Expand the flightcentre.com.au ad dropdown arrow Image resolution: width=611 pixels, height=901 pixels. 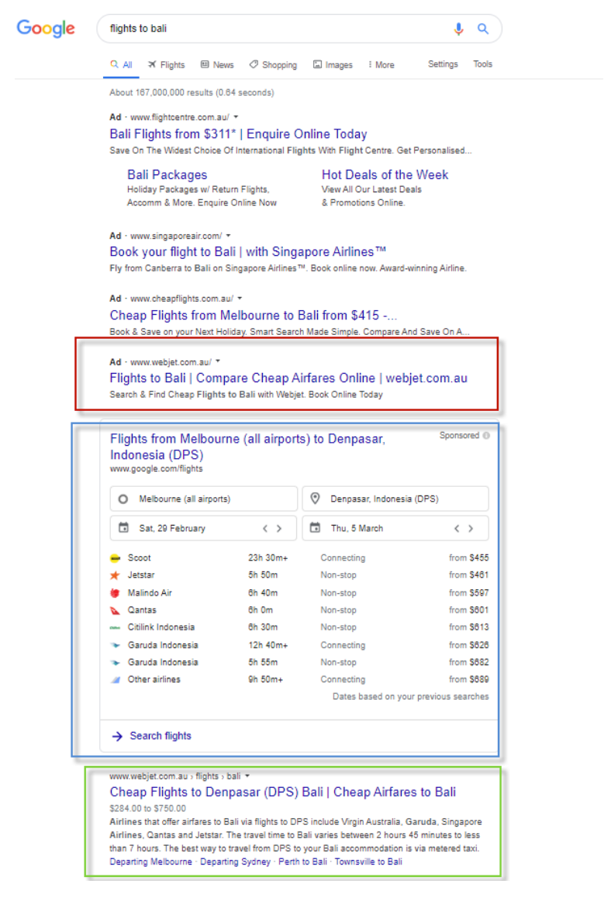click(236, 116)
